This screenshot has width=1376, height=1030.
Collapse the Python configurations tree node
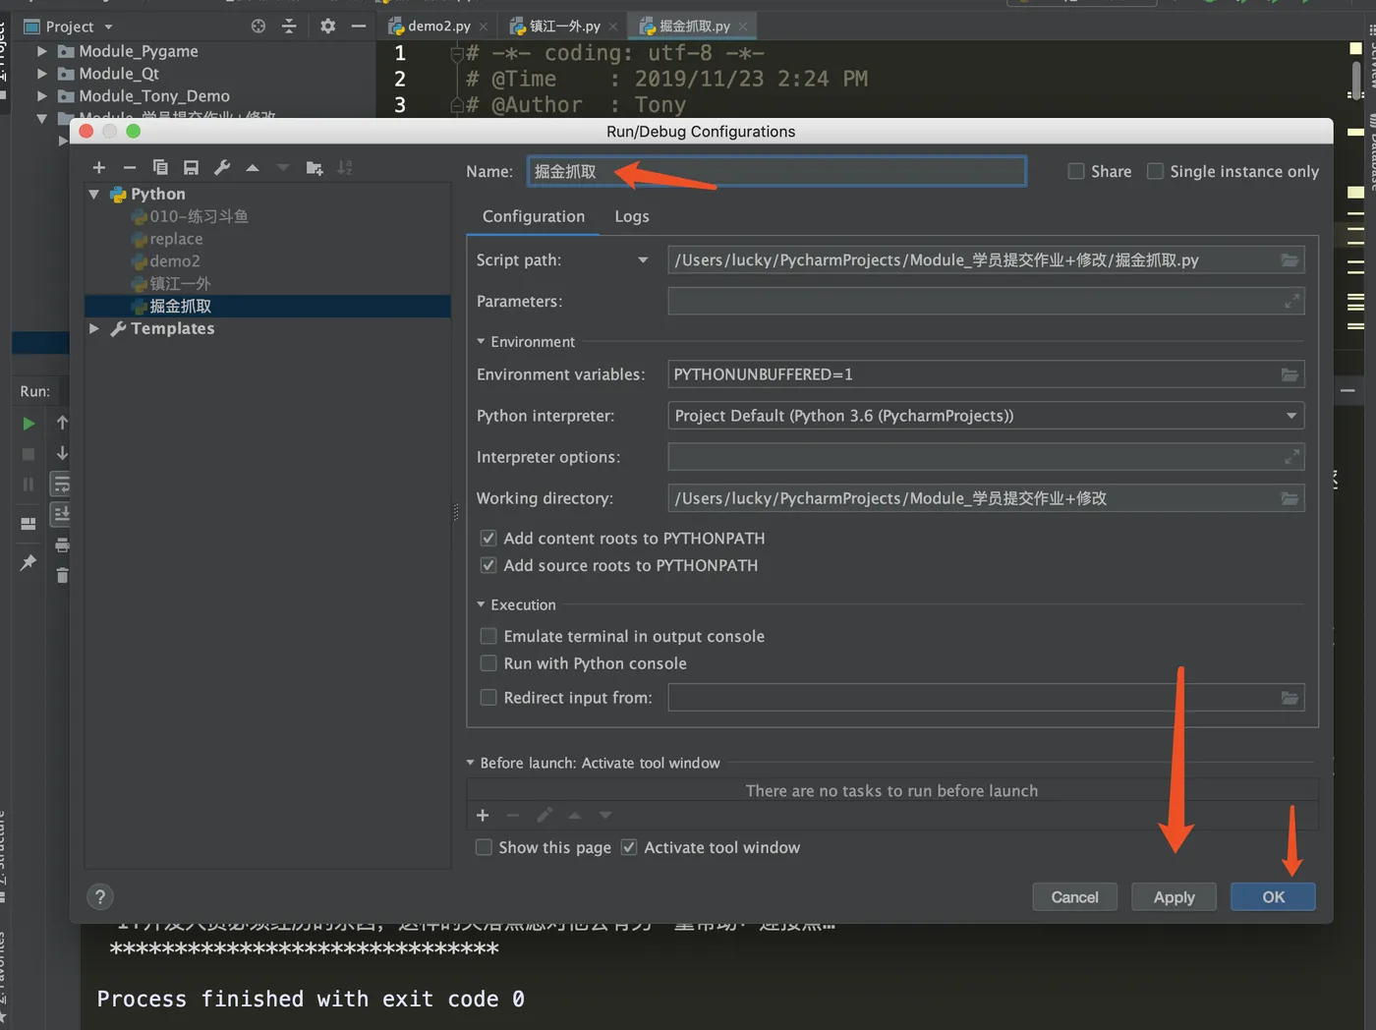coord(94,195)
